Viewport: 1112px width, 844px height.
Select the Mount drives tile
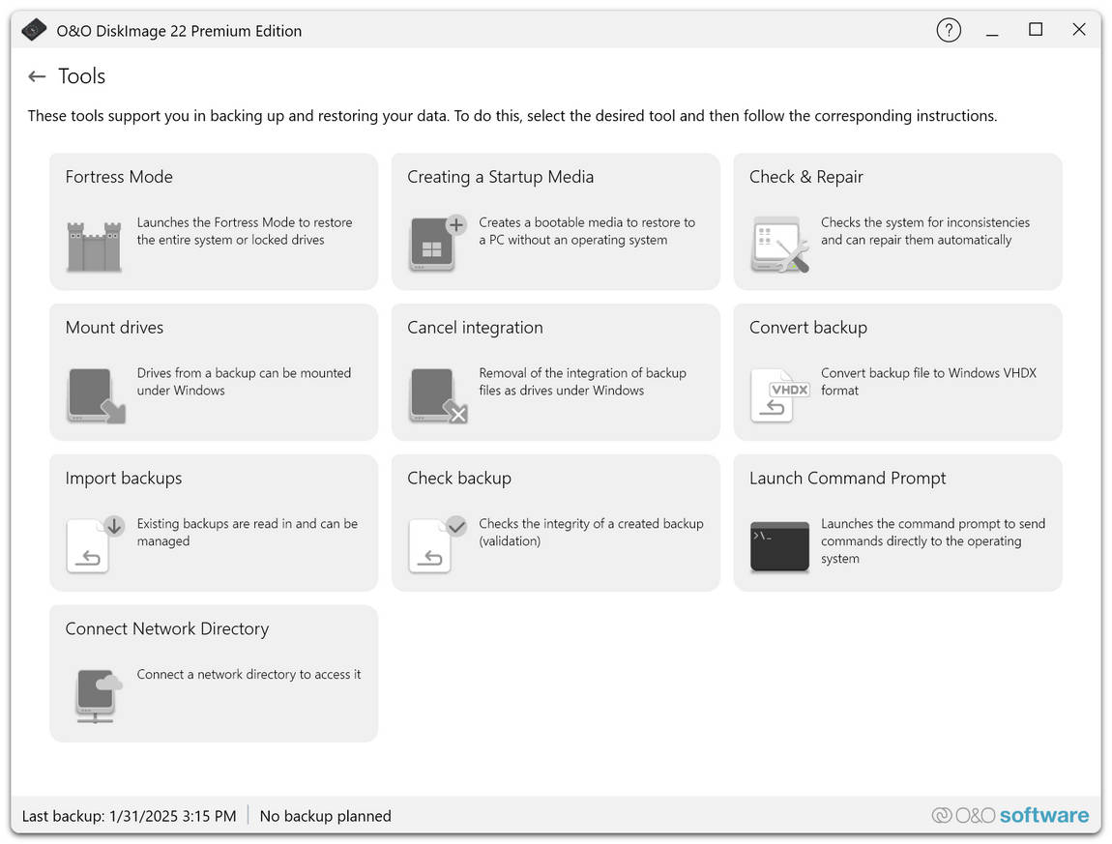point(213,371)
